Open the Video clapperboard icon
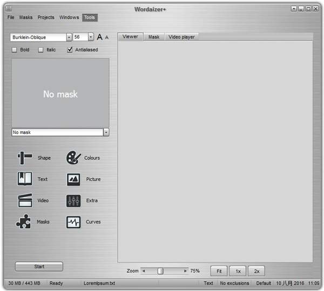The height and width of the screenshot is (291, 324). [x=25, y=200]
